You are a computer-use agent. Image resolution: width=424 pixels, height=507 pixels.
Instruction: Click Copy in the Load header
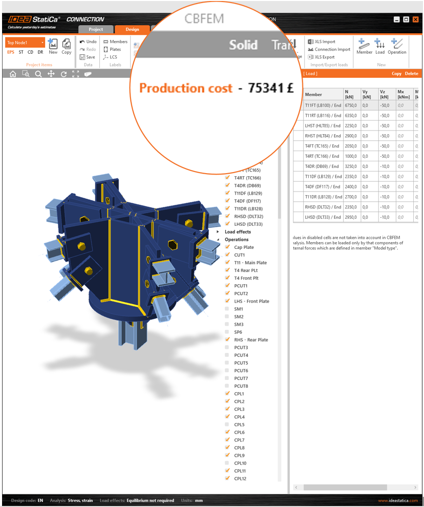click(396, 74)
